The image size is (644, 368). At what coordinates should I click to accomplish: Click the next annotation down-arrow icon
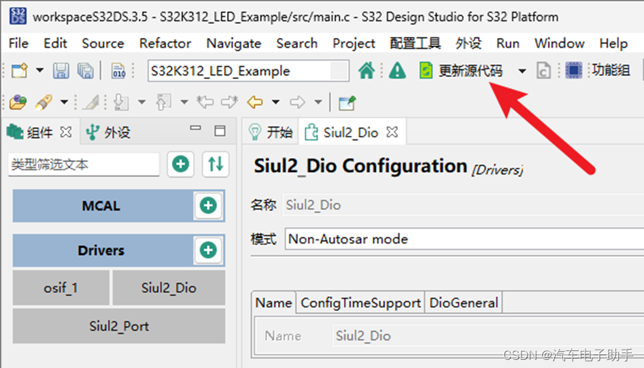click(x=121, y=102)
